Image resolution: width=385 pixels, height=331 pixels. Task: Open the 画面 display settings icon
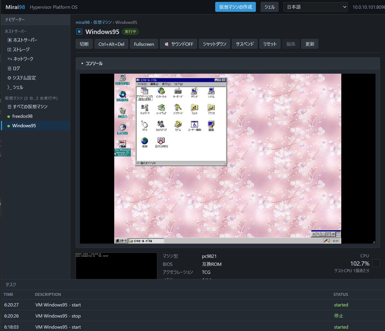(x=211, y=126)
